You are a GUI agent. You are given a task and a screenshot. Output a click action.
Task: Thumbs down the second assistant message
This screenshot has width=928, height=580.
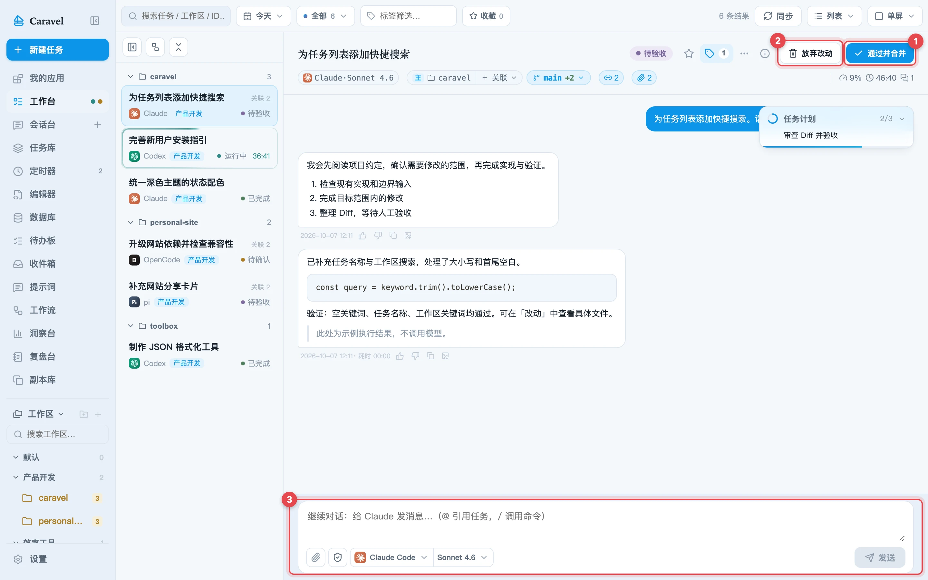[415, 356]
